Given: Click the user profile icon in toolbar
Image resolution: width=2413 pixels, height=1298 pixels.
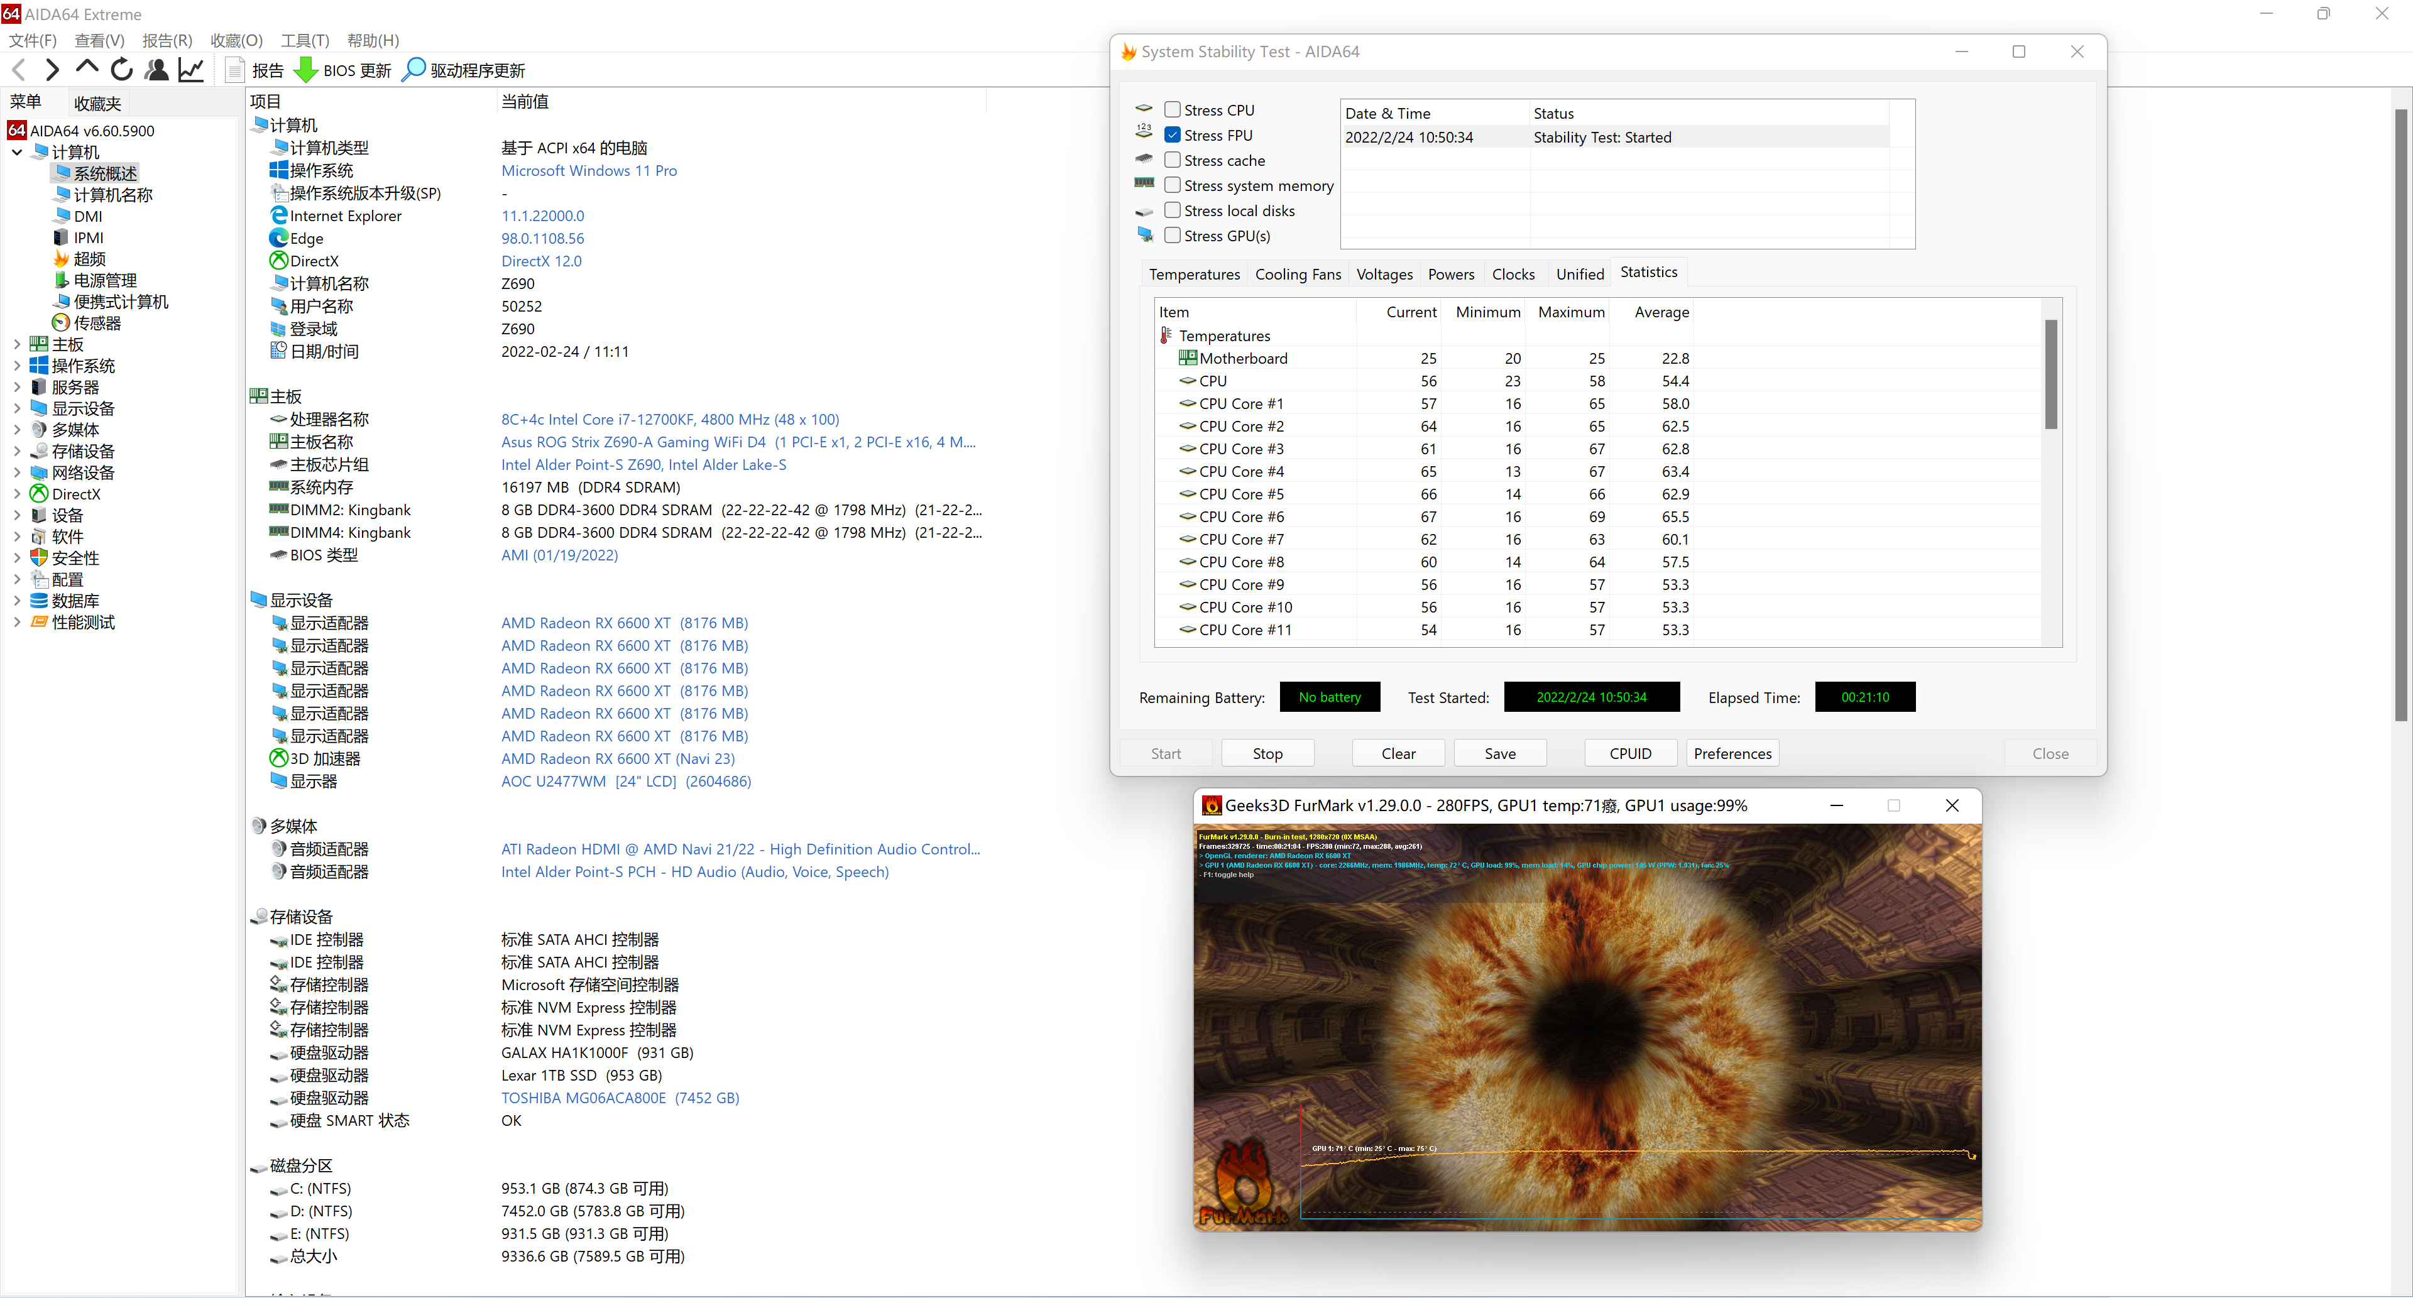Looking at the screenshot, I should pos(156,69).
